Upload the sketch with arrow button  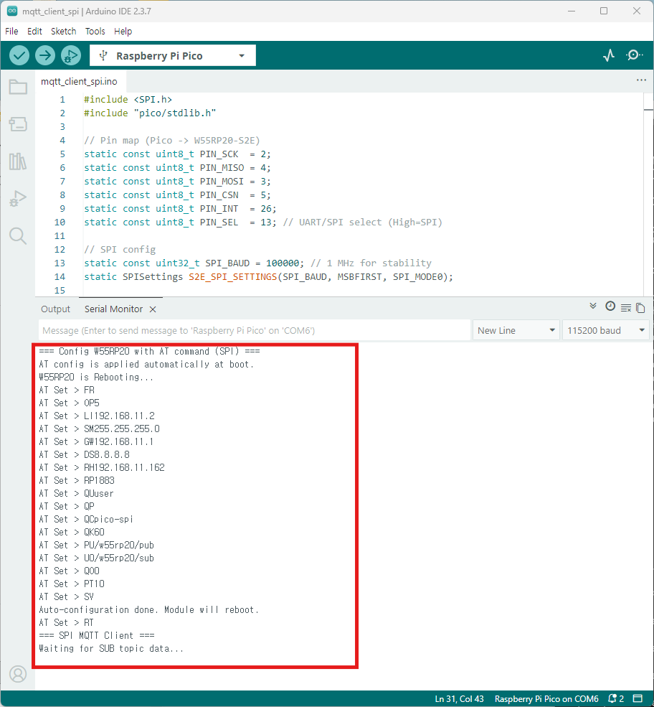(45, 55)
